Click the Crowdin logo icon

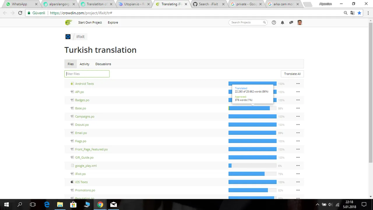(68, 22)
